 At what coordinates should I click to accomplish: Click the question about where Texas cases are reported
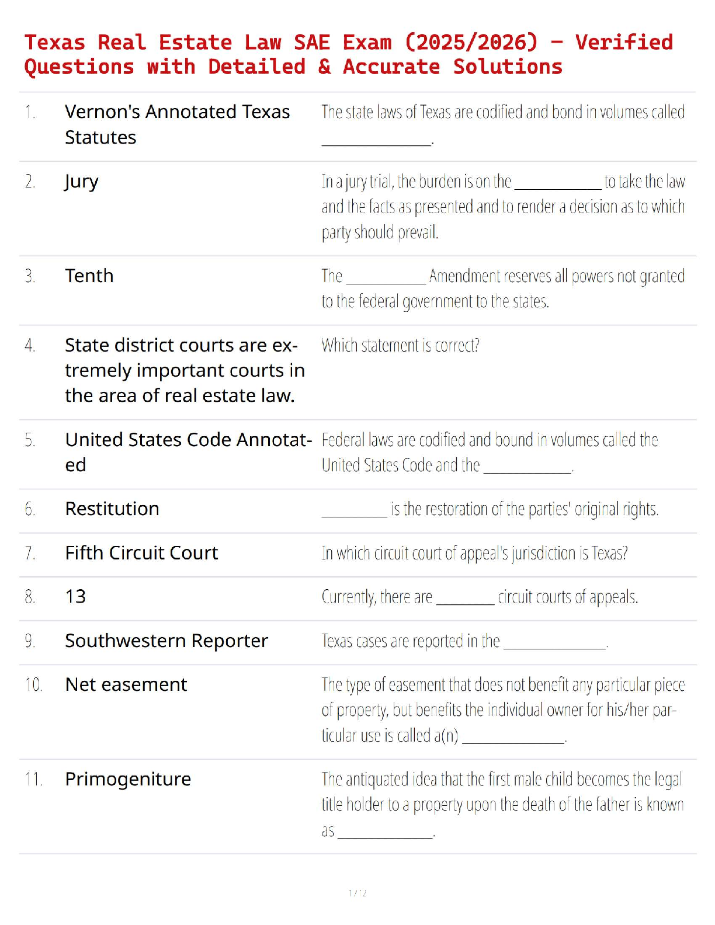[464, 641]
